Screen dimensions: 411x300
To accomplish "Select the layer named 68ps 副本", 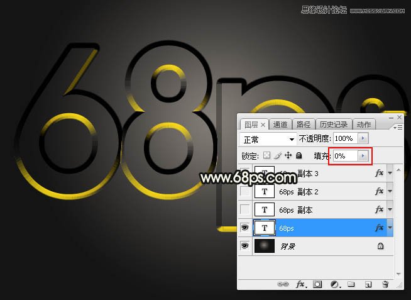I will pos(295,210).
